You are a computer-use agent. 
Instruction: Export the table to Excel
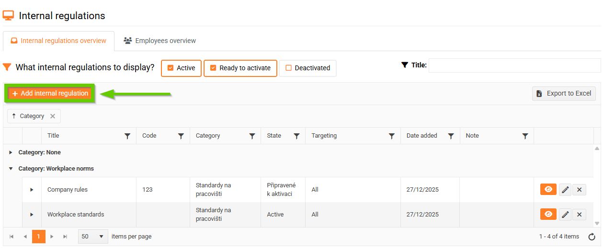pos(564,93)
